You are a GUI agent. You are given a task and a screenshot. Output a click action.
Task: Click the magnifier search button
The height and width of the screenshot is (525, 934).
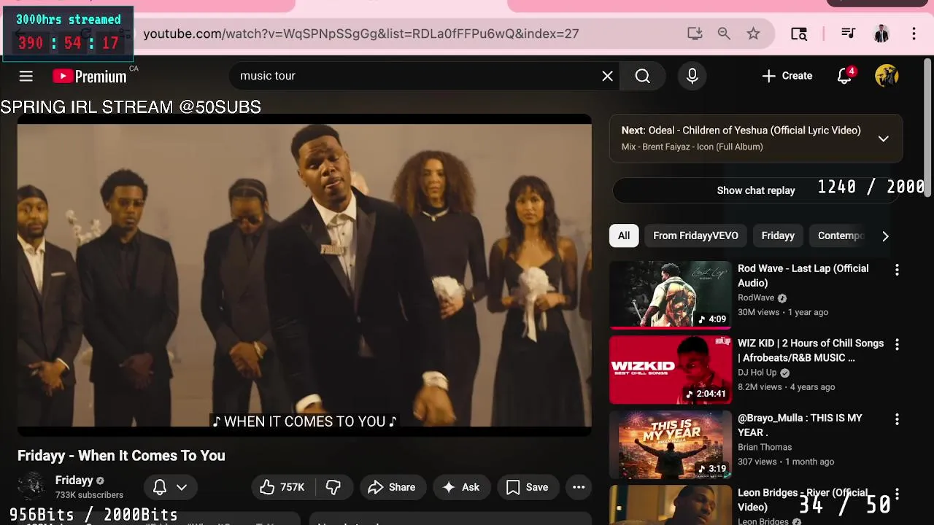click(642, 76)
